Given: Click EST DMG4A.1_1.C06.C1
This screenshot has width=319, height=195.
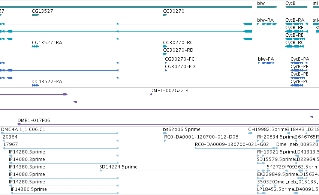Looking at the screenshot, I should (23, 130).
